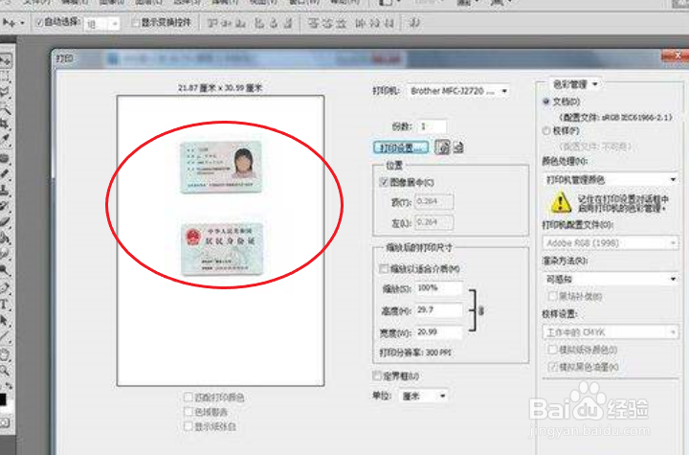Toggle 模拟纸张颜色 checkbox
689x455 pixels.
[552, 350]
